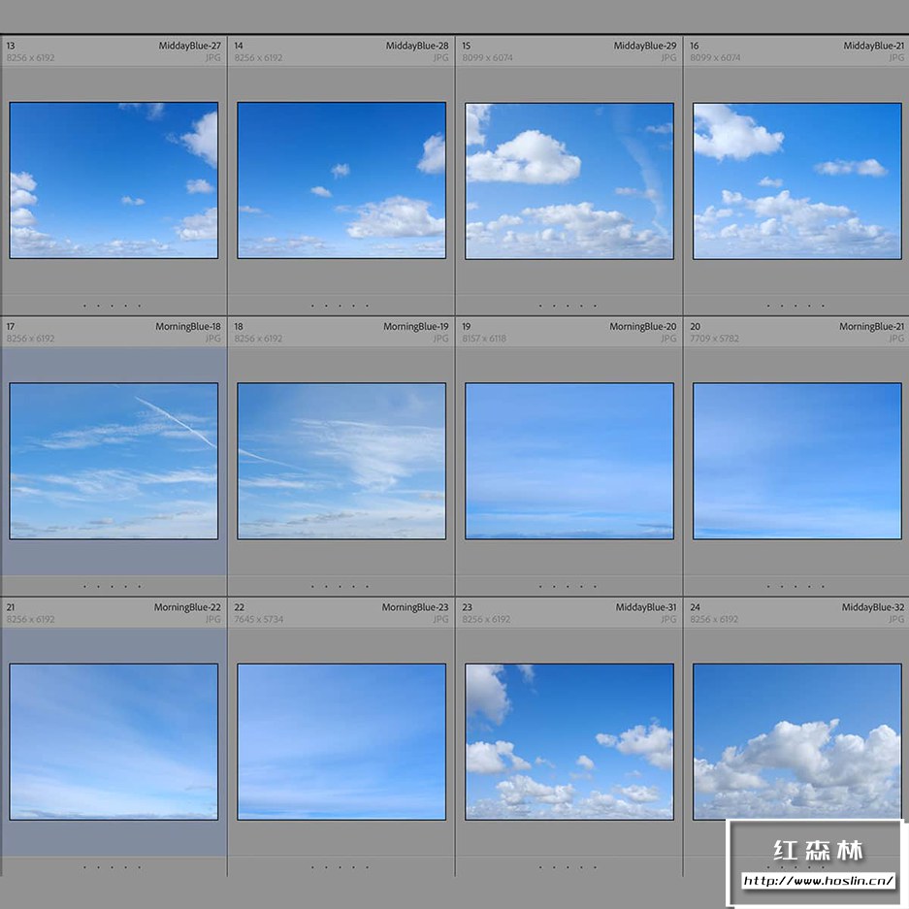
Task: Select the MiddayBlue-28 sky thumbnail
Action: click(341, 180)
